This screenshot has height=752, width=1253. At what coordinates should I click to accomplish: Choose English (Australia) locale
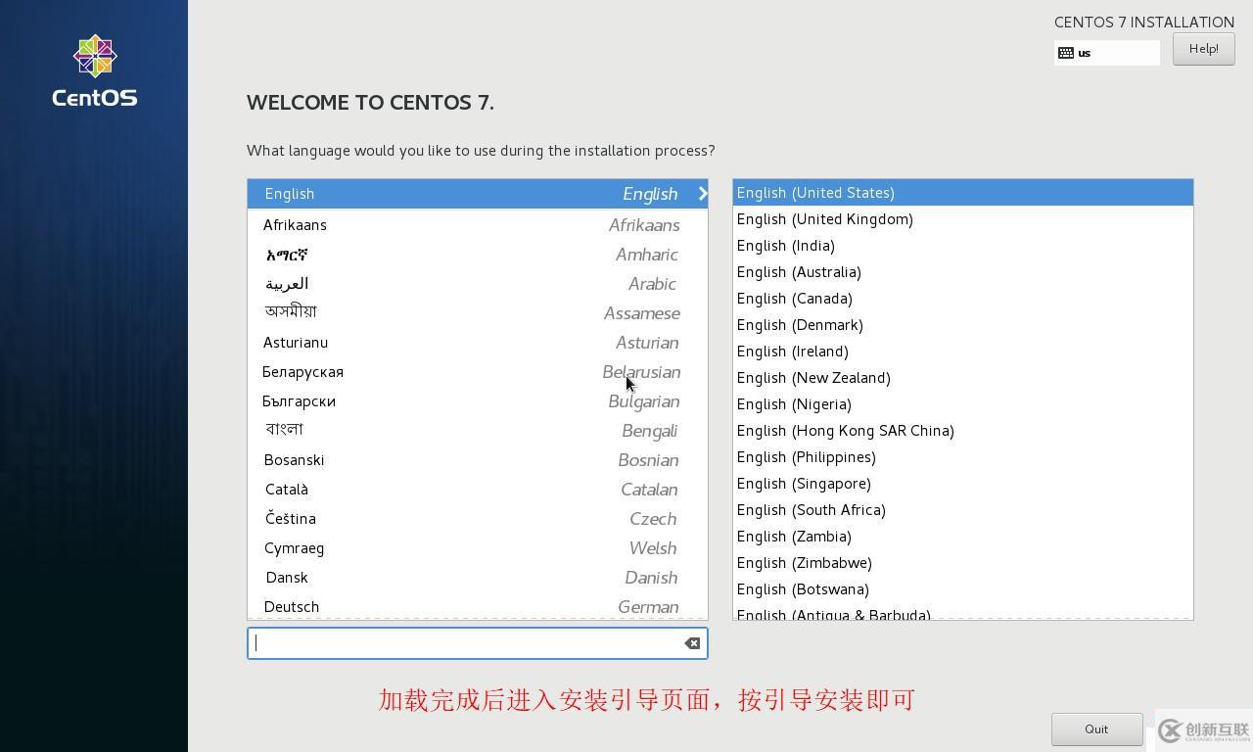point(963,272)
